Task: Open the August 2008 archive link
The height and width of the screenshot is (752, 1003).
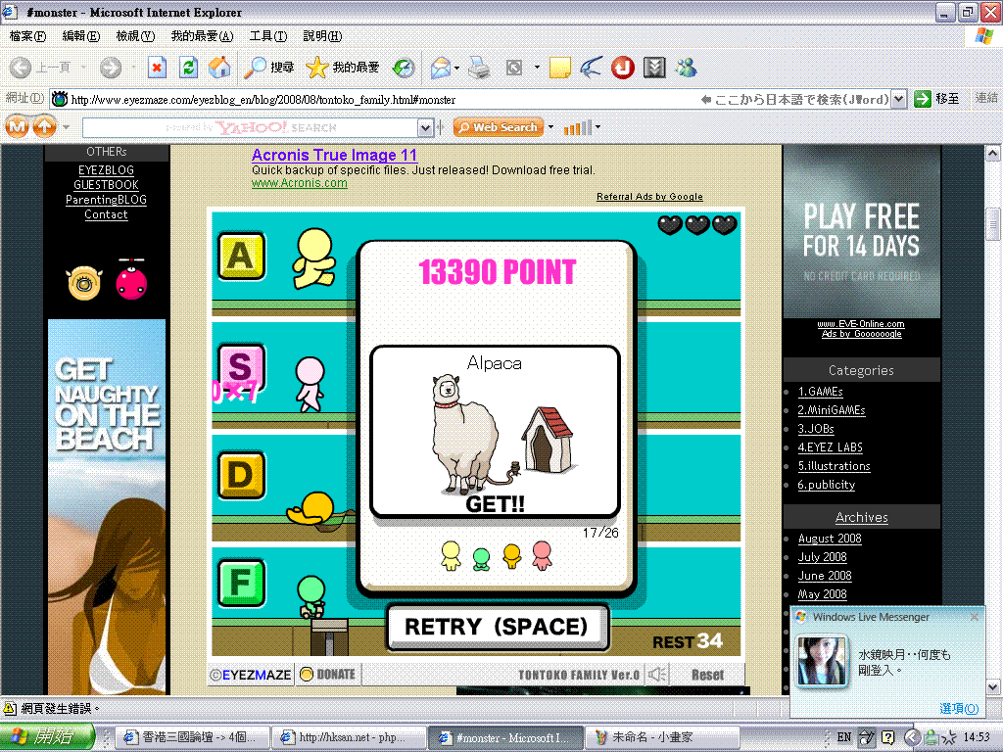Action: [x=830, y=539]
